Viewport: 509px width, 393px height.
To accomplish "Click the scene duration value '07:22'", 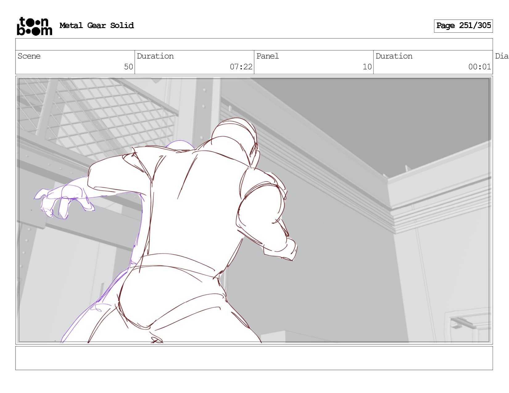I will 241,67.
